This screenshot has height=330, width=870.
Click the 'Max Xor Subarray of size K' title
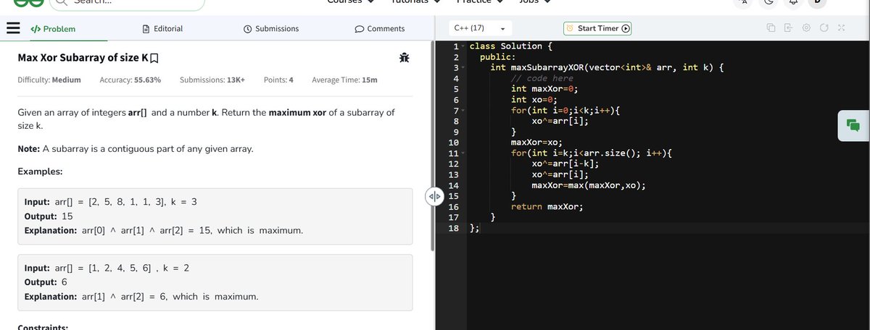pyautogui.click(x=82, y=58)
